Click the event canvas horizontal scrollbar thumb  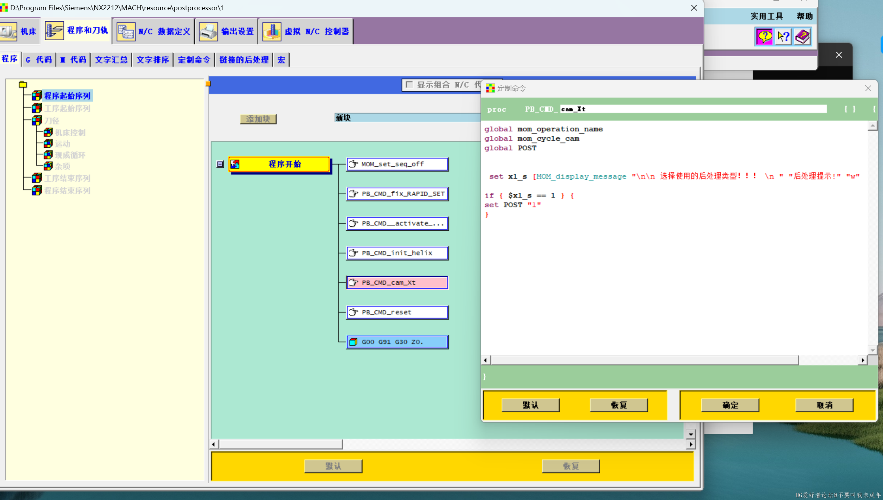click(x=280, y=444)
